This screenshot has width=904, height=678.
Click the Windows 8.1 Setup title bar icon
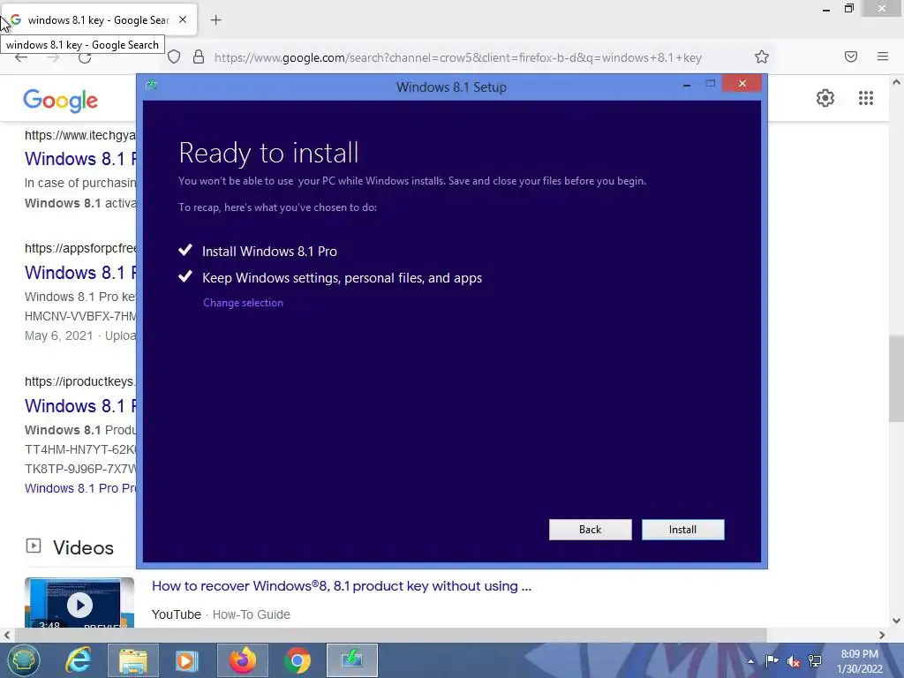152,86
